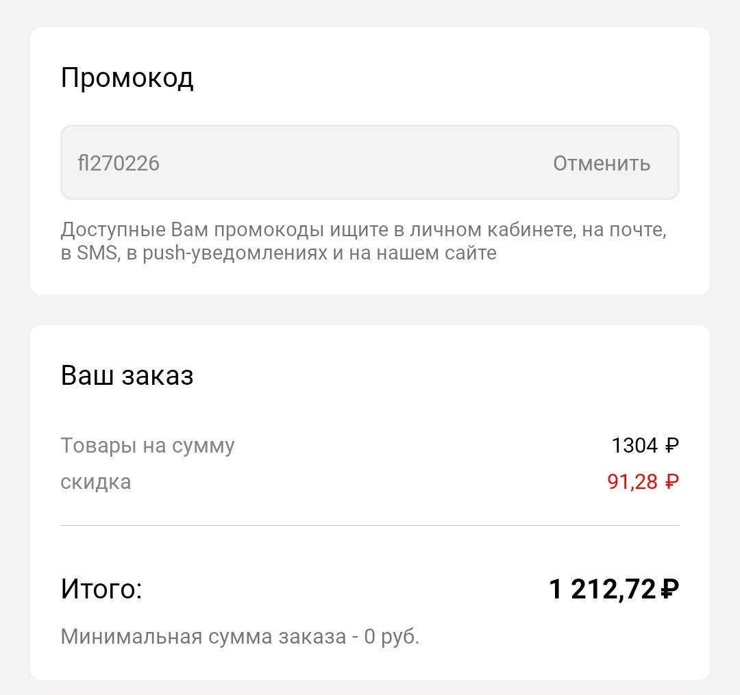740x695 pixels.
Task: Tap the red 91,28 discount amount
Action: 632,482
